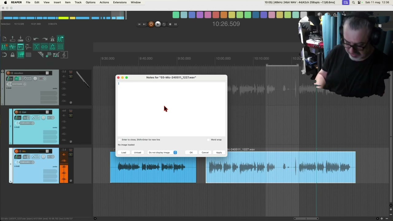Open record monitor 'in' dropdown on Mic track
The width and height of the screenshot is (393, 221).
(51, 157)
